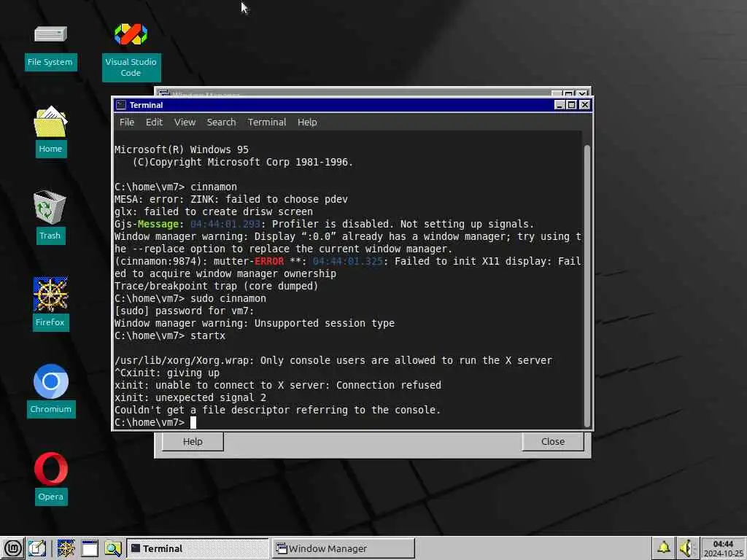The image size is (747, 560).
Task: Switch to Terminal taskbar button
Action: [x=198, y=548]
